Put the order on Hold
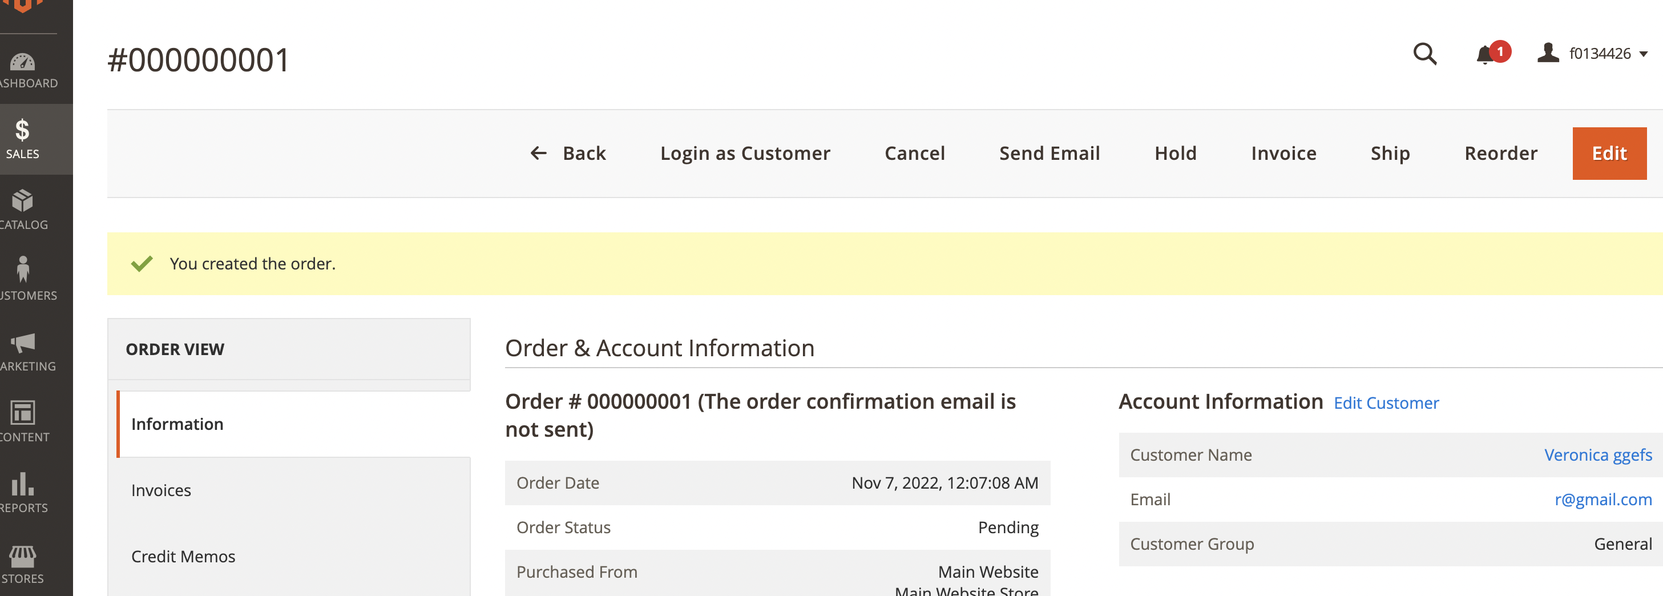Image resolution: width=1663 pixels, height=596 pixels. coord(1175,153)
